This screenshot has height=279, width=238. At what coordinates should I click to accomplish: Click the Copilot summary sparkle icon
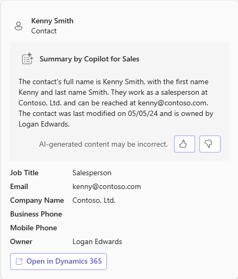(28, 58)
